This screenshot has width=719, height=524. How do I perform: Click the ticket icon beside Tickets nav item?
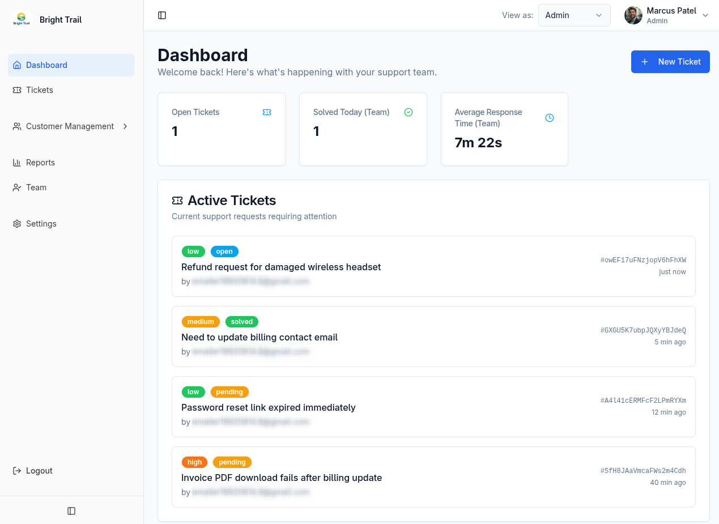pos(16,90)
